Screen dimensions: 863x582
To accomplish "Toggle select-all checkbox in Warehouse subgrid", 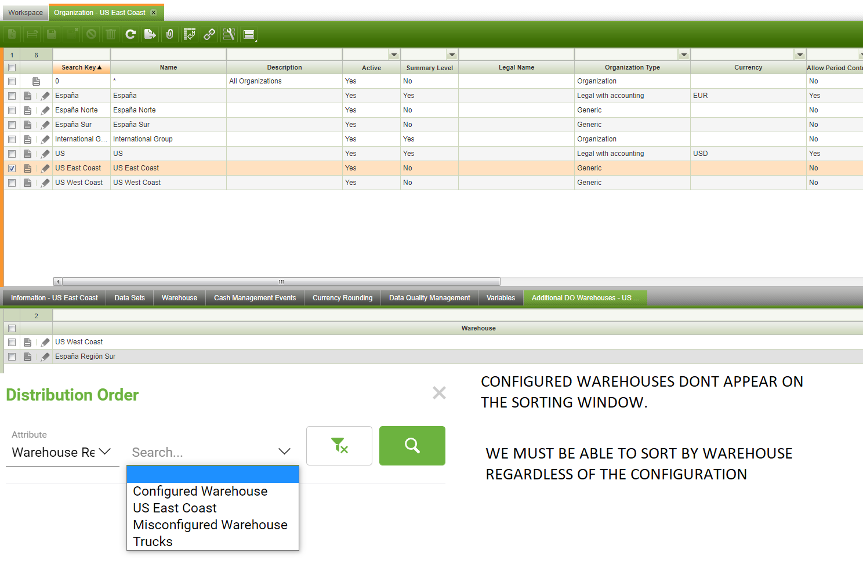I will (12, 328).
